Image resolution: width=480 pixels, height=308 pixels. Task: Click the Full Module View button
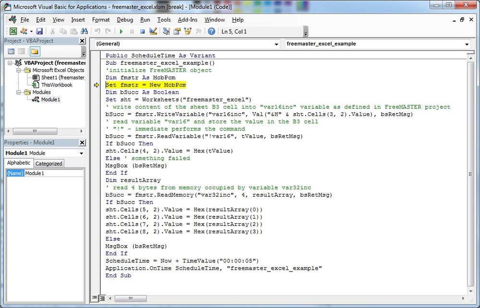click(102, 298)
